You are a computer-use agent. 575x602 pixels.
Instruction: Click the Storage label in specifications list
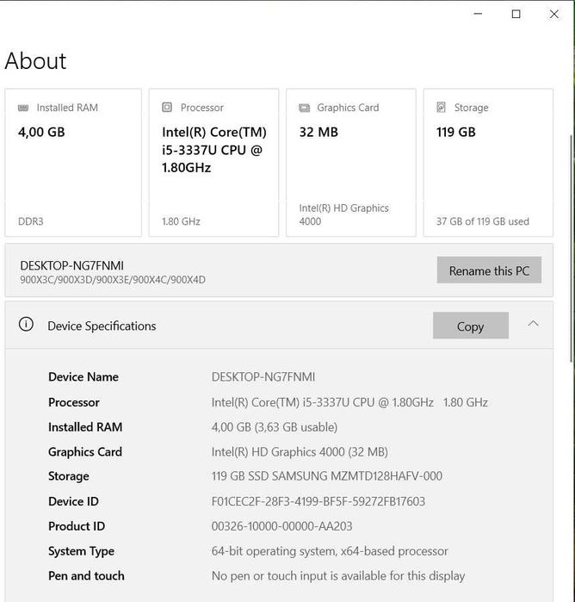(69, 476)
